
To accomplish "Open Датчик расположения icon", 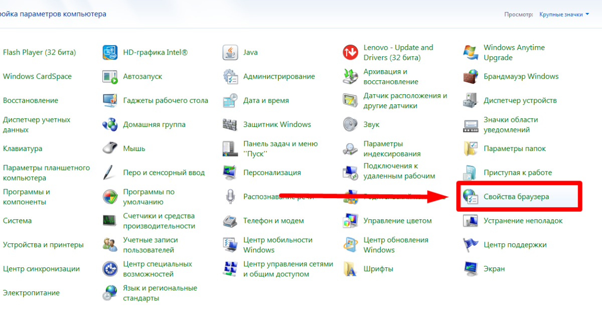I will [350, 100].
